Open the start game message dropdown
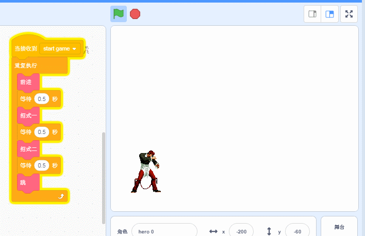365x236 pixels. pyautogui.click(x=60, y=48)
